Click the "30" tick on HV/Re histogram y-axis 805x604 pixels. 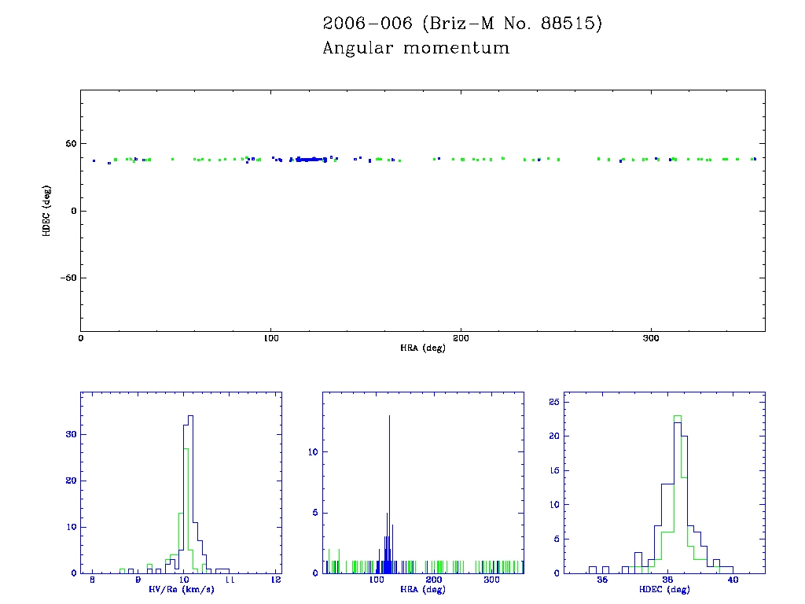pos(68,435)
